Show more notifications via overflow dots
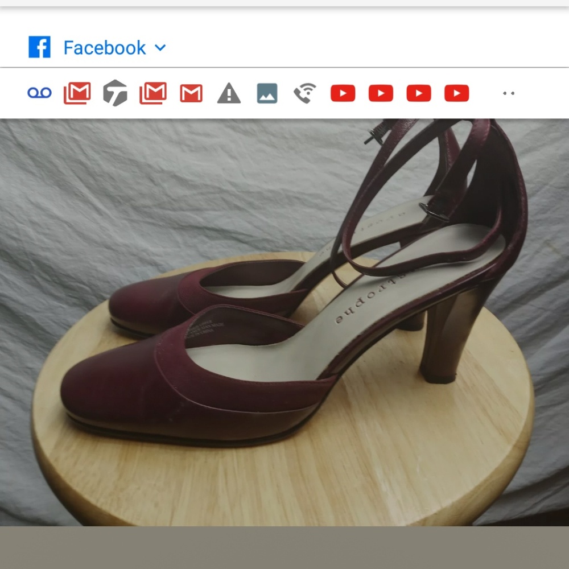Screen dimensions: 569x569 click(508, 93)
